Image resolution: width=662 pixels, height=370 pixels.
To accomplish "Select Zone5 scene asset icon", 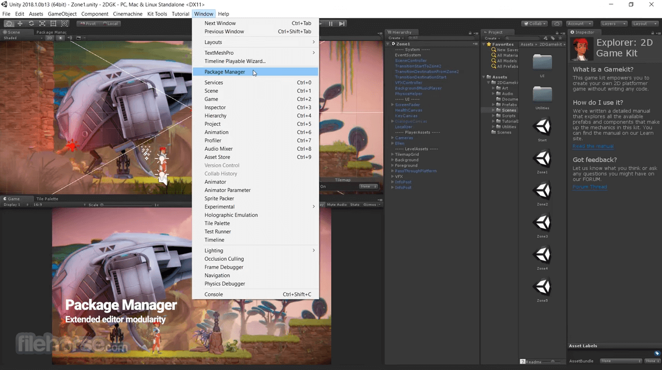I will pyautogui.click(x=542, y=287).
